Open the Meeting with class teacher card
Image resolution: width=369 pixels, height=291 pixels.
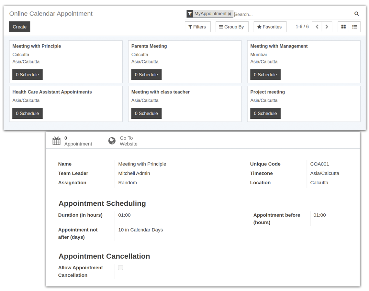click(x=160, y=92)
